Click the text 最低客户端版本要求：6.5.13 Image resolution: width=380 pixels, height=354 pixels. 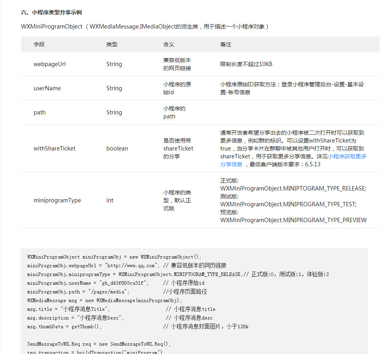coord(285,164)
